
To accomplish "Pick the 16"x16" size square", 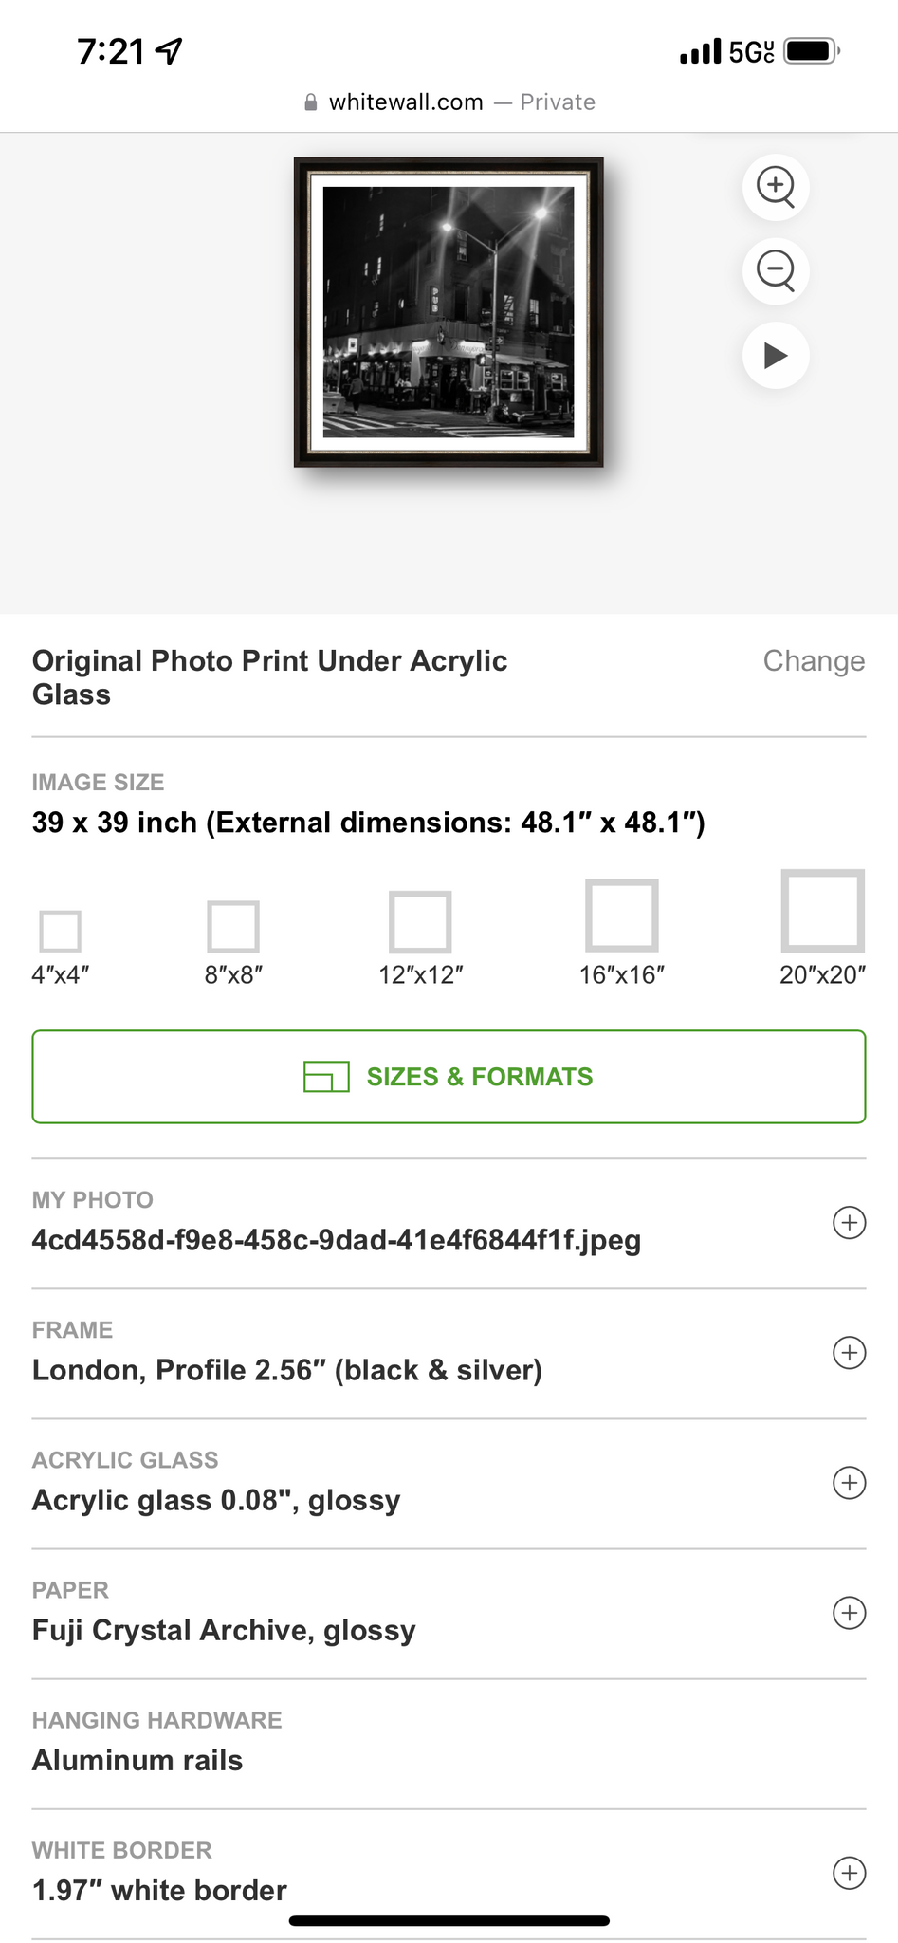I will tap(622, 916).
